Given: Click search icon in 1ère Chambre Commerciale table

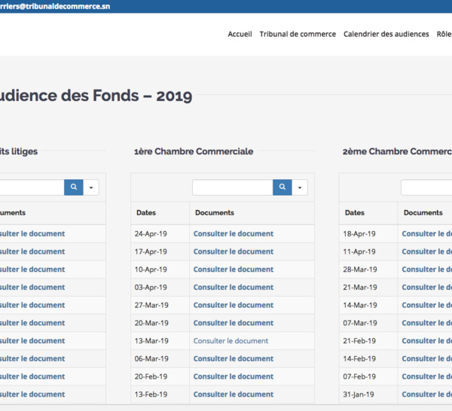Looking at the screenshot, I should [282, 187].
